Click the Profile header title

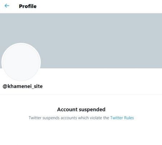[x=28, y=6]
